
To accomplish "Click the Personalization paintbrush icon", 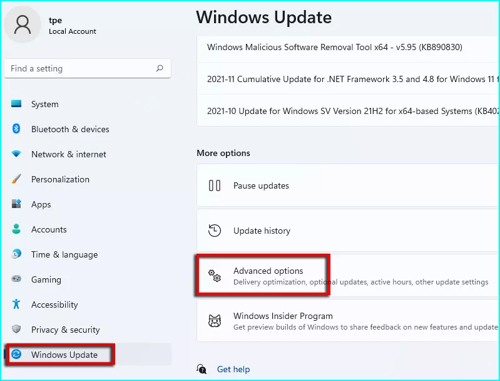I will [16, 179].
